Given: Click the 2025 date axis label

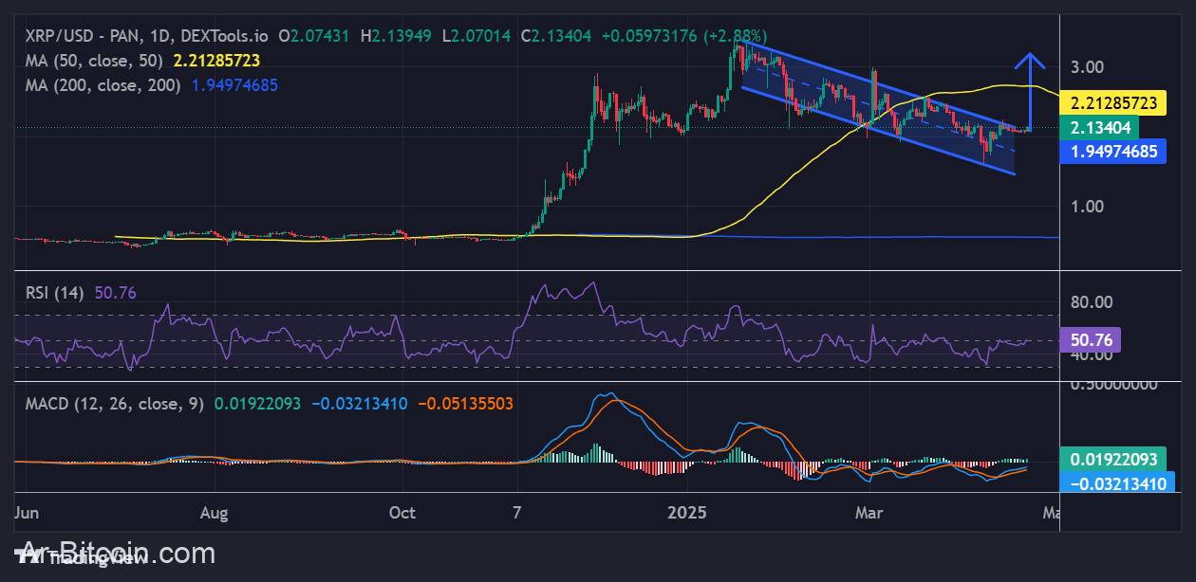Looking at the screenshot, I should (688, 513).
